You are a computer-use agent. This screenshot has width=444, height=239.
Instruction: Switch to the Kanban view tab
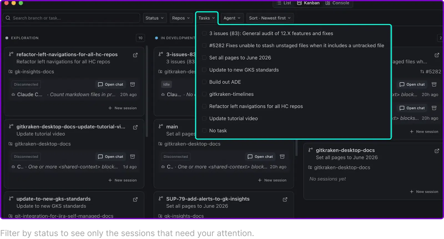pyautogui.click(x=308, y=3)
